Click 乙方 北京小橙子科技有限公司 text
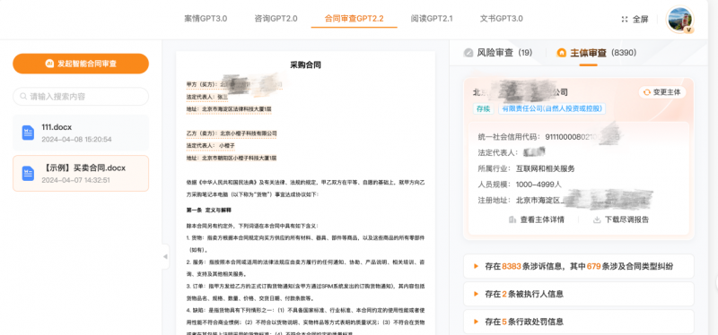Screen dimensions: 718x335 pos(232,133)
